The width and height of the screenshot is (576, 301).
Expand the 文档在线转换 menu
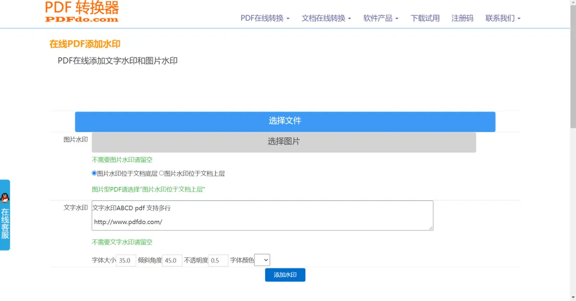(x=326, y=18)
